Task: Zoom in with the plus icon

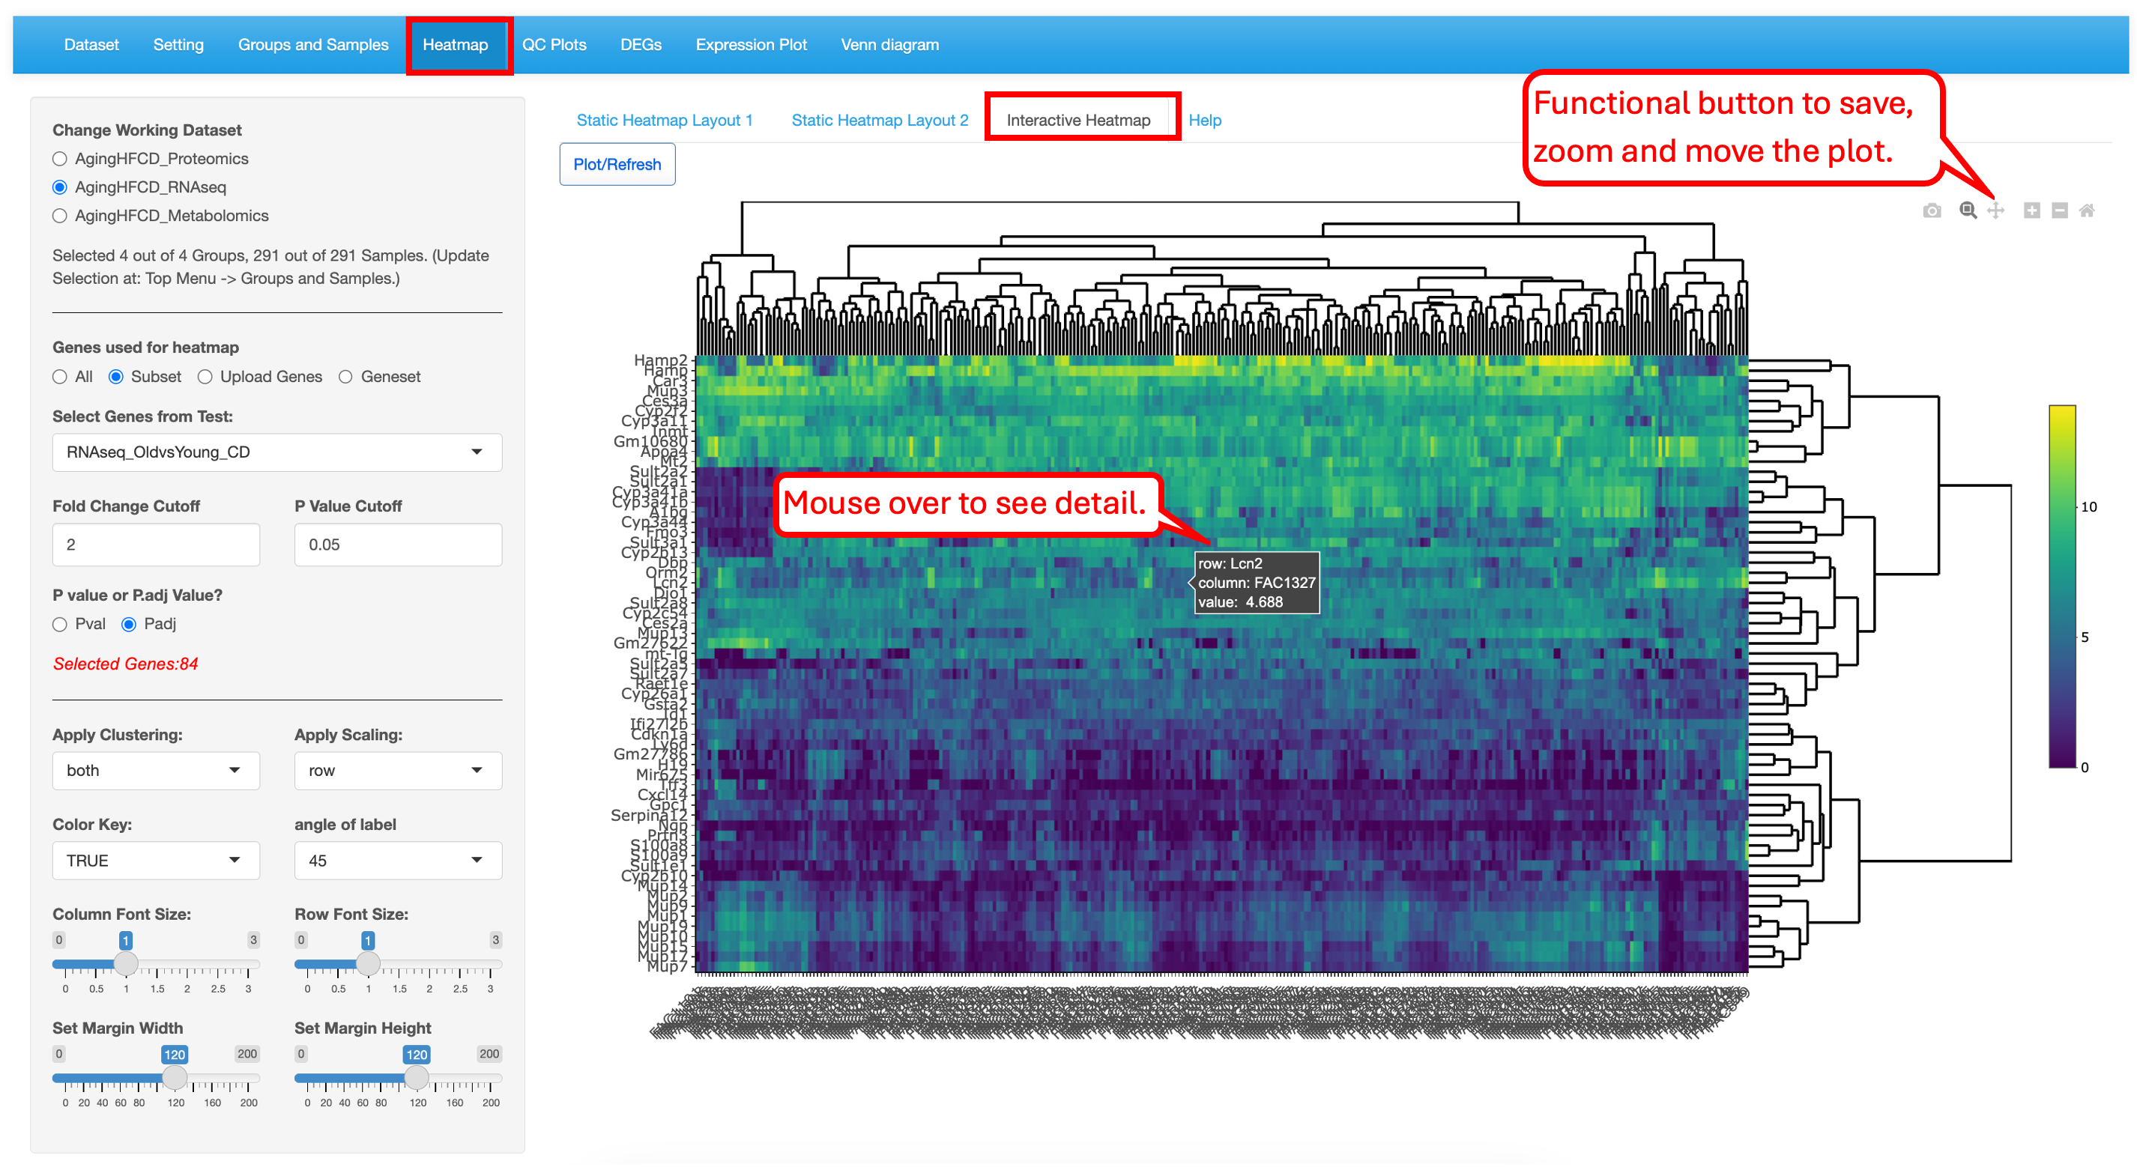Action: tap(2031, 210)
